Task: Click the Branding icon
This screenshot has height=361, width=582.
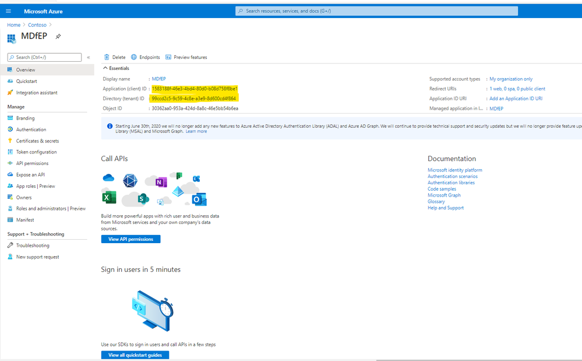Action: pyautogui.click(x=10, y=118)
